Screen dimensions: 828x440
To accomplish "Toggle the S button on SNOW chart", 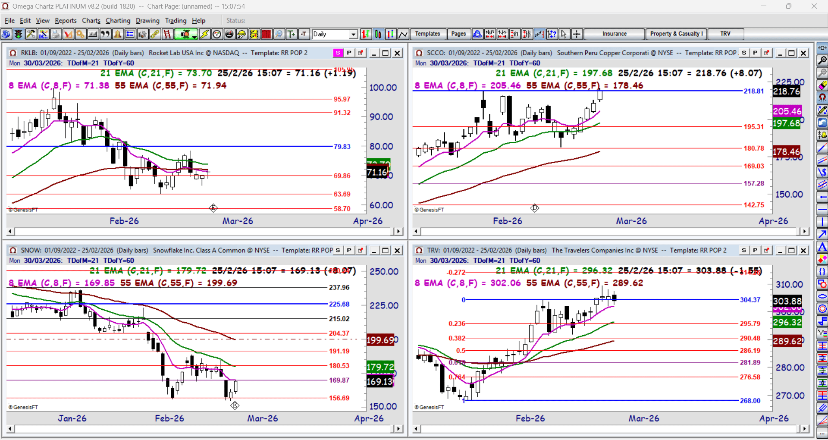I will 338,250.
